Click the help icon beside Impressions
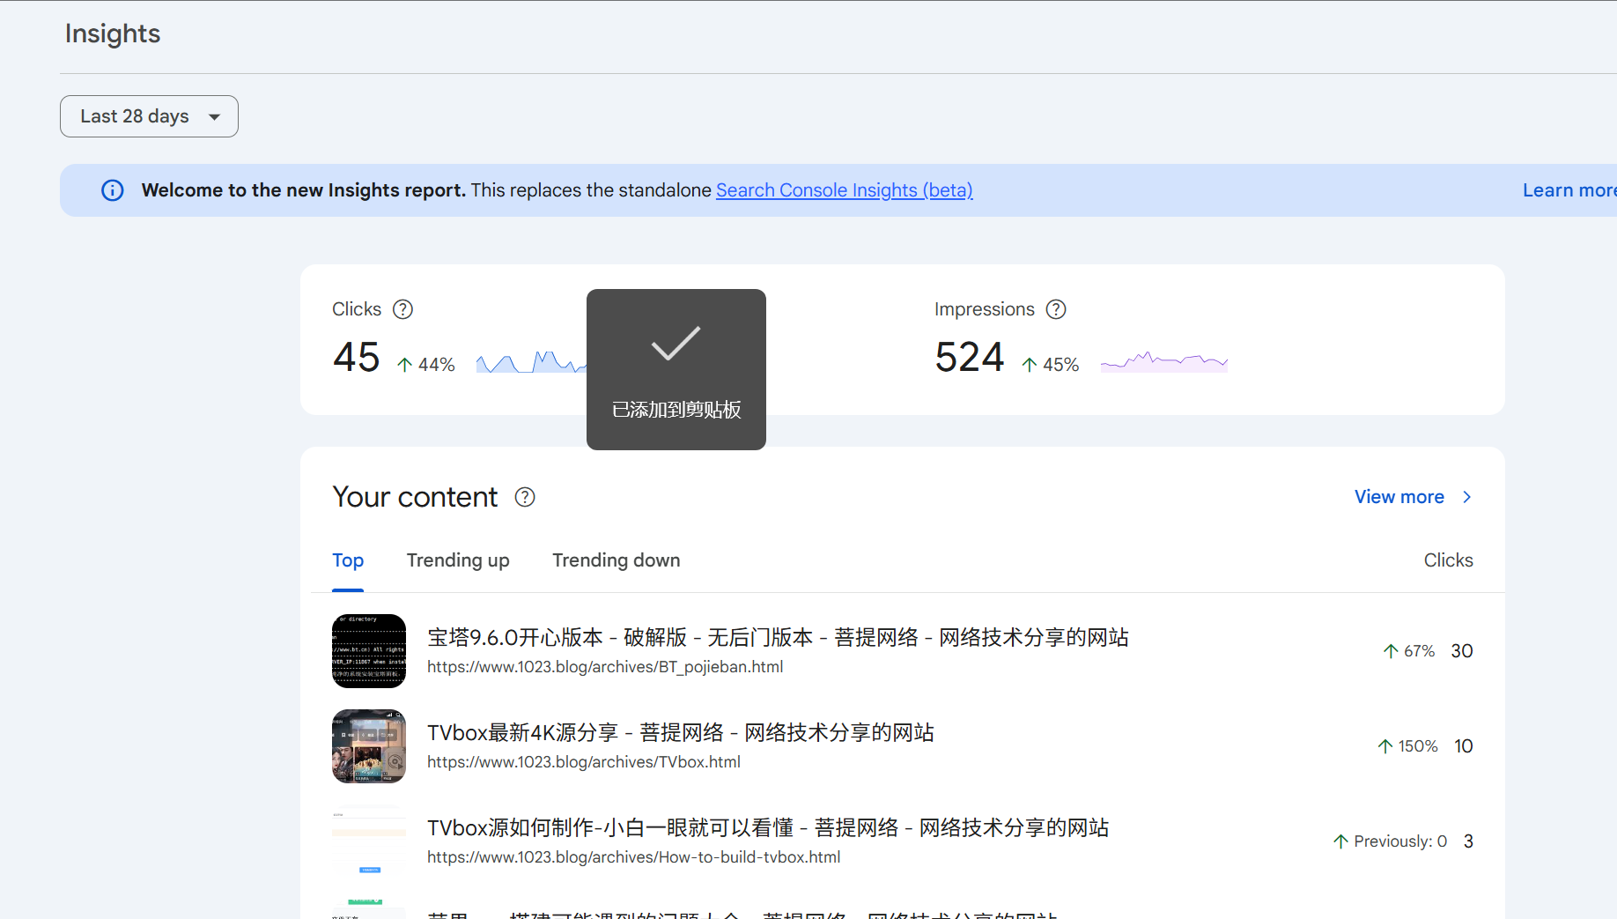This screenshot has width=1617, height=919. 1055,309
